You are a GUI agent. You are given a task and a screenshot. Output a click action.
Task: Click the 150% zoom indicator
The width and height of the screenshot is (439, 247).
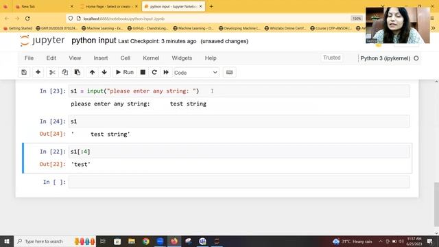357,19
